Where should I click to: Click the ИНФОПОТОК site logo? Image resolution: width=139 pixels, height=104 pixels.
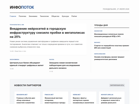click(x=22, y=7)
